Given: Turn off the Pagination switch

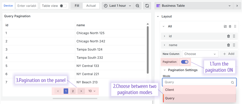Looking at the screenshot, I should pyautogui.click(x=185, y=62).
